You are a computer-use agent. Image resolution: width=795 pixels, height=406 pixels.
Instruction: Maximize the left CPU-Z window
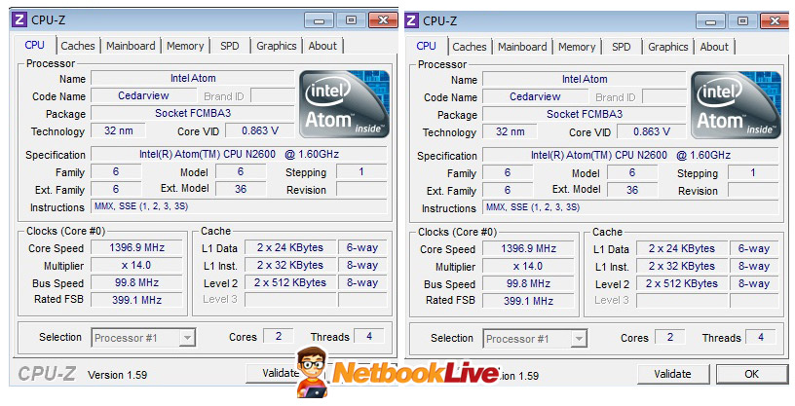tap(351, 20)
